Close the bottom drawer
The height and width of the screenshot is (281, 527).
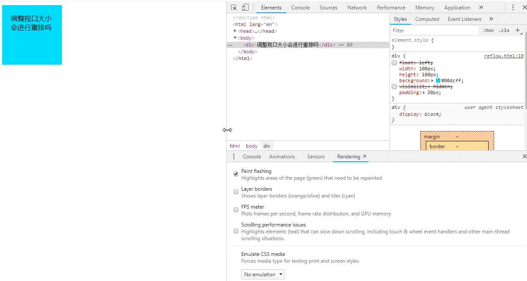(524, 156)
